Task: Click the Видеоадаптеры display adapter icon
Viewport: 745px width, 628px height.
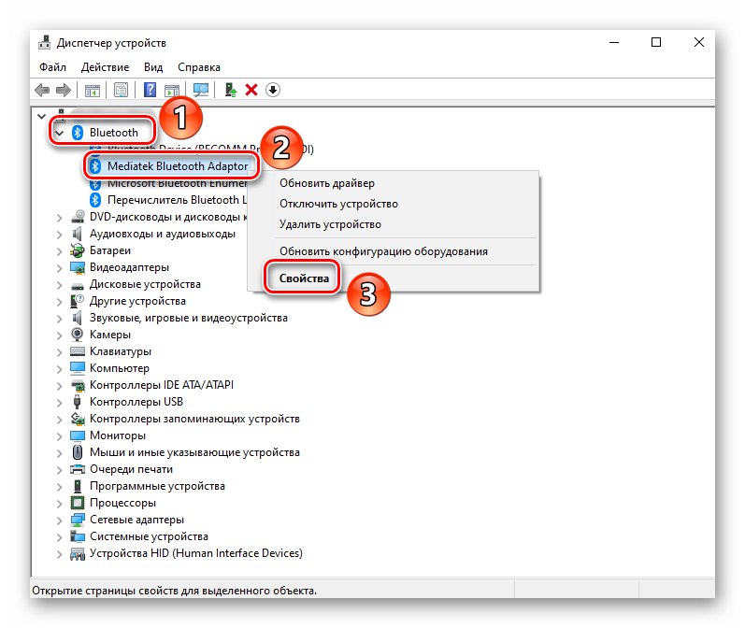Action: 78,267
